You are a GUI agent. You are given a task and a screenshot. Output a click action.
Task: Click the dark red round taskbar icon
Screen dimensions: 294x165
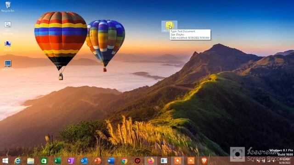[137, 161]
